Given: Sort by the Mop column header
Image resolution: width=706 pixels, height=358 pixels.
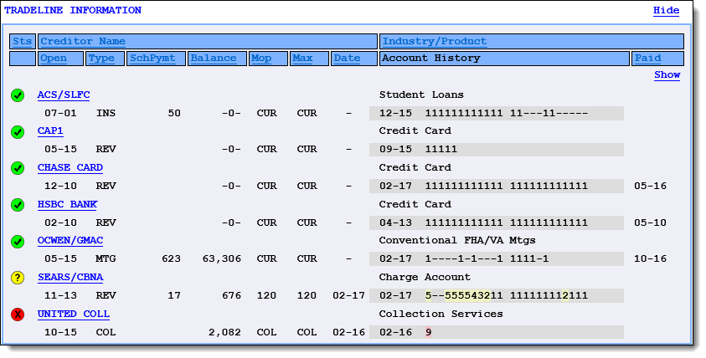Looking at the screenshot, I should click(x=261, y=59).
